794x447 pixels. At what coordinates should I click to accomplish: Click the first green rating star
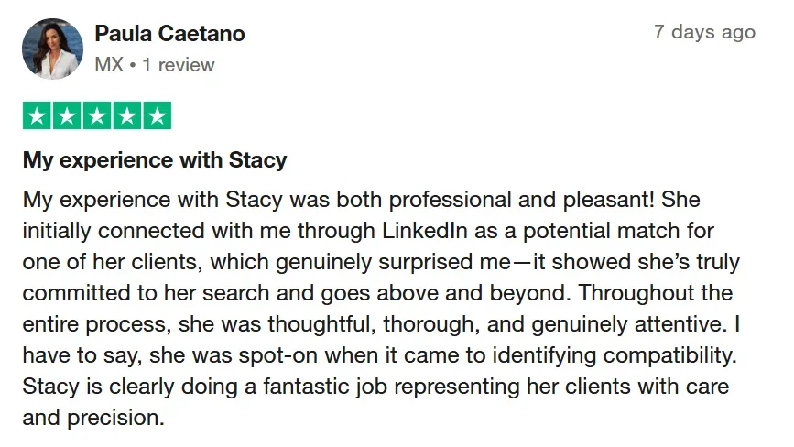(x=38, y=116)
